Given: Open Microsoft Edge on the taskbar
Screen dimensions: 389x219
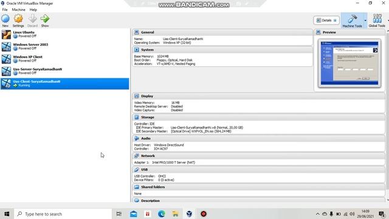Looking at the screenshot, I should coord(161,214).
